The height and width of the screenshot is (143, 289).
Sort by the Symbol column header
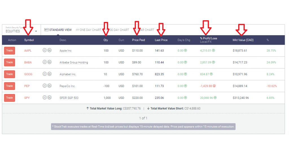coord(29,40)
